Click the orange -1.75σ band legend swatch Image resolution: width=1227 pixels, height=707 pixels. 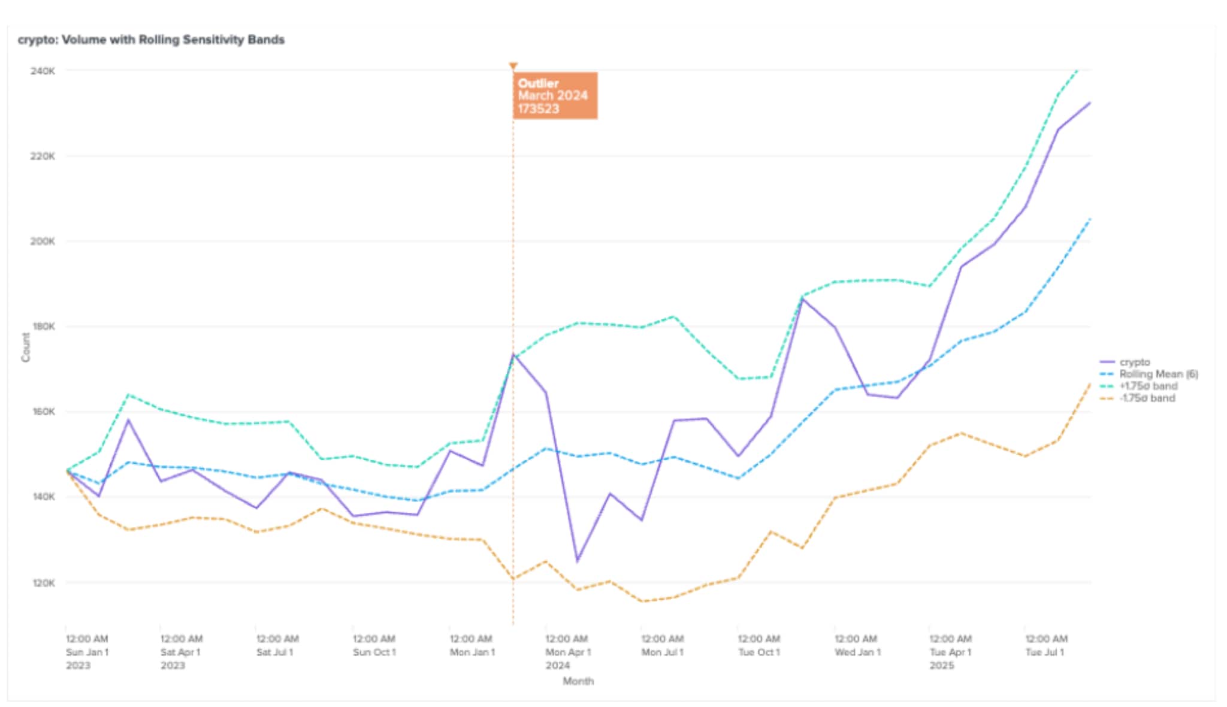tap(1107, 398)
